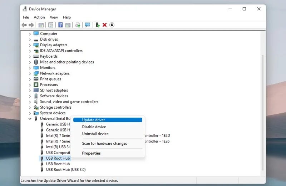Click the vertical scrollbar in device list
The height and width of the screenshot is (186, 286).
(x=263, y=113)
